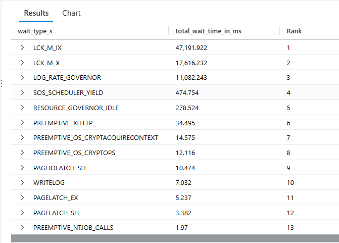Click the horizontal scrollbar below the table
This screenshot has height=243, width=339.
point(175,238)
